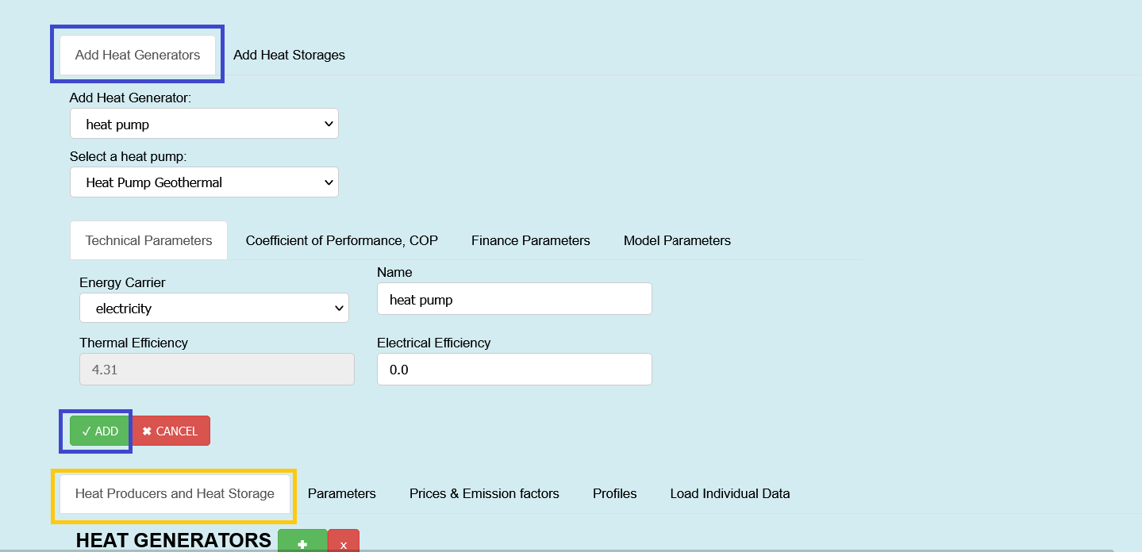Image resolution: width=1142 pixels, height=552 pixels.
Task: Switch to Add Heat Storages tab
Action: (289, 56)
